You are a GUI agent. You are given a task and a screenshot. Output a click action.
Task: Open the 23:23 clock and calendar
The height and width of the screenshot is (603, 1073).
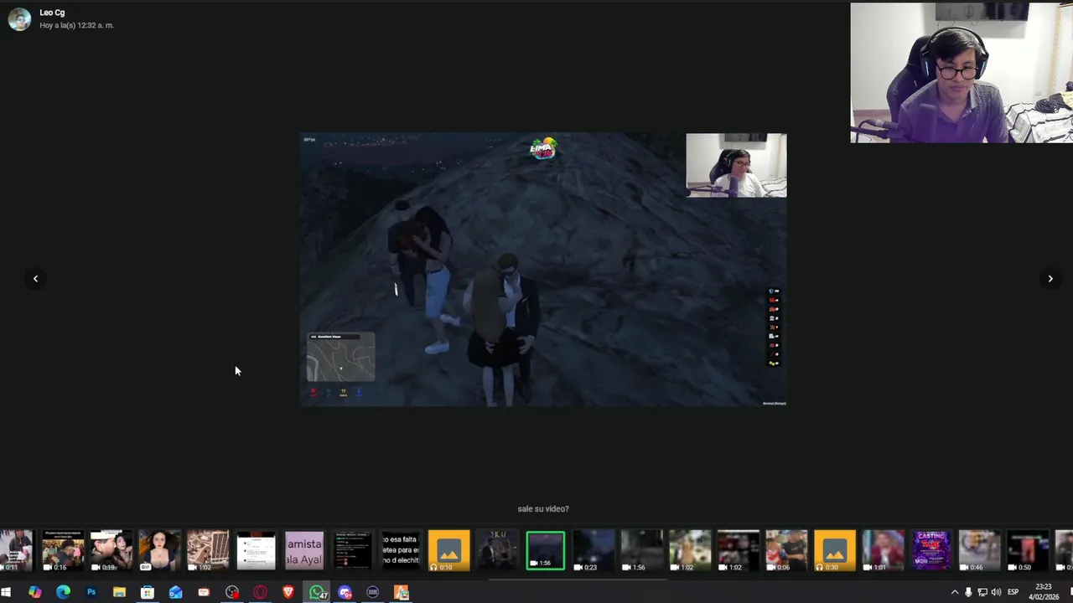point(1044,592)
